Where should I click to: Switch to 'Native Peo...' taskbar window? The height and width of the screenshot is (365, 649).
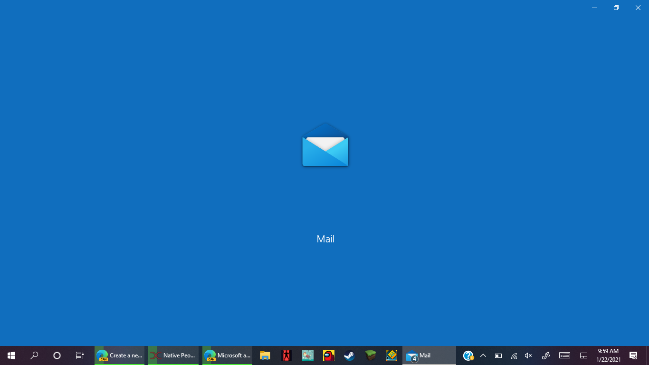coord(173,355)
